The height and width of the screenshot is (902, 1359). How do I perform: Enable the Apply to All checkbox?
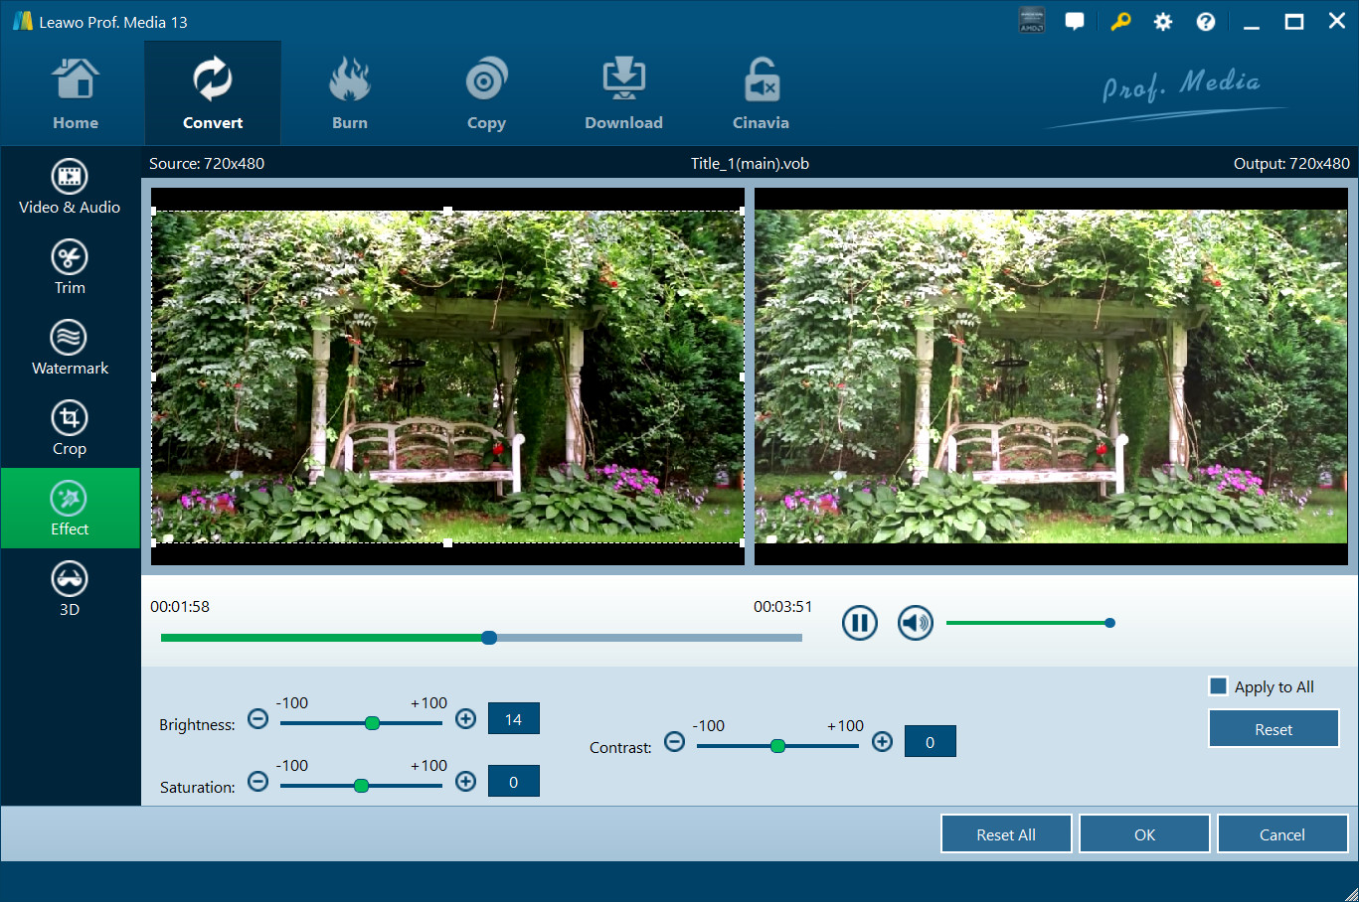tap(1218, 686)
